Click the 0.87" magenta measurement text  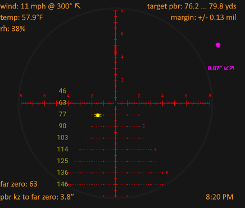215,68
